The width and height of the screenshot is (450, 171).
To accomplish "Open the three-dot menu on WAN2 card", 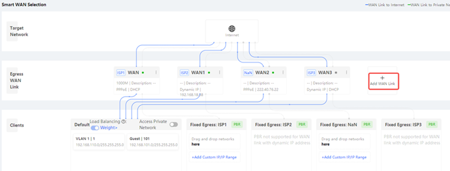I will pyautogui.click(x=283, y=73).
